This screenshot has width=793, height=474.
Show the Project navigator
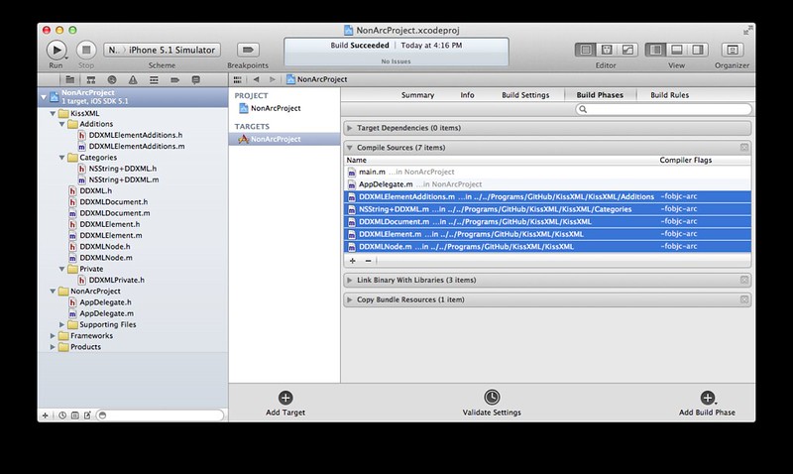pos(69,80)
